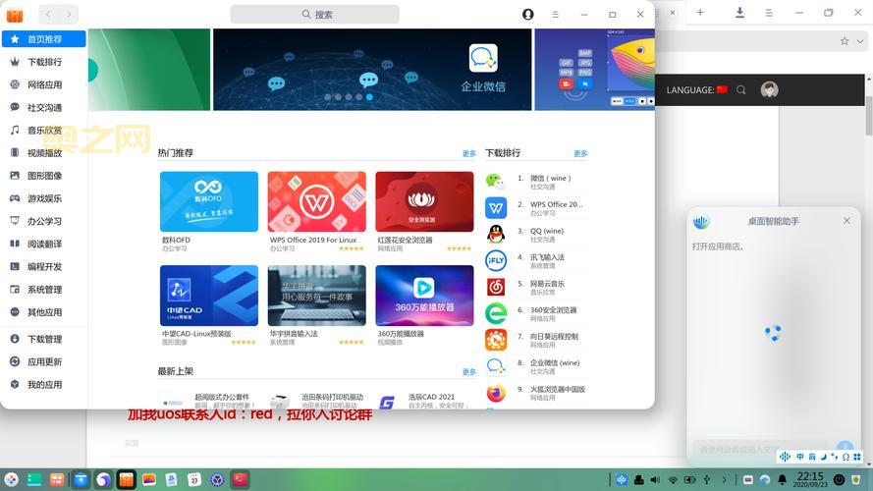This screenshot has height=491, width=873.
Task: Click 更多 link beside 最新上架
Action: click(x=469, y=372)
